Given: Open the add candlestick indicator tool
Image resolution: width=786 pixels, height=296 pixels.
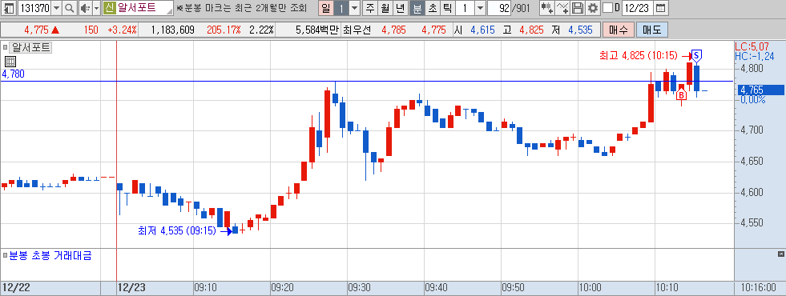Looking at the screenshot, I should [547, 8].
